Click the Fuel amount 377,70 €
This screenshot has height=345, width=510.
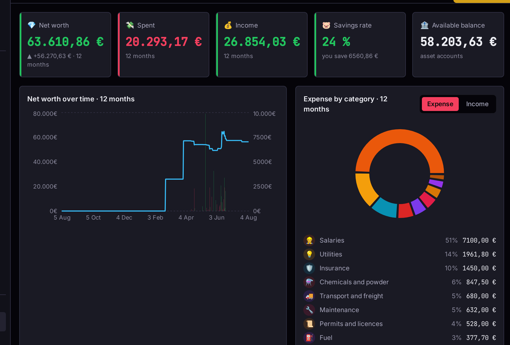click(x=481, y=338)
